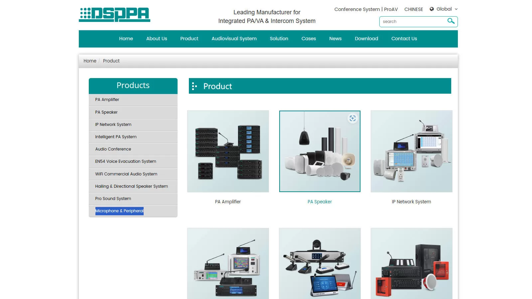Open the Audiovisual System menu

point(234,39)
